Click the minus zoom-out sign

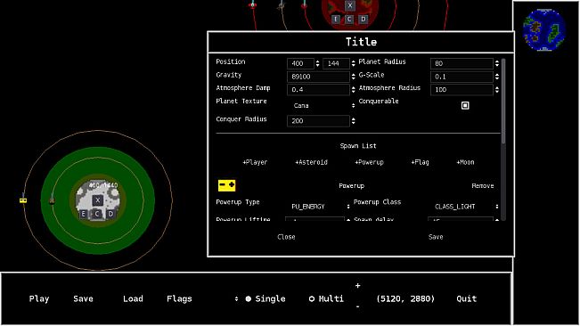[x=357, y=306]
